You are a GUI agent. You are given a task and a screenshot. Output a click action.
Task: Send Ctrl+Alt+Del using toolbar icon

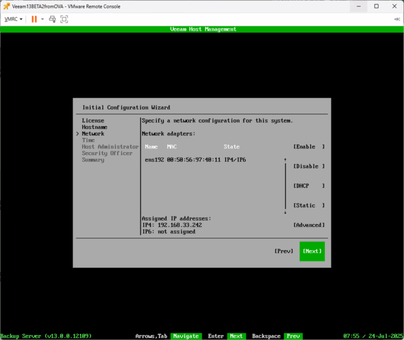(x=53, y=19)
